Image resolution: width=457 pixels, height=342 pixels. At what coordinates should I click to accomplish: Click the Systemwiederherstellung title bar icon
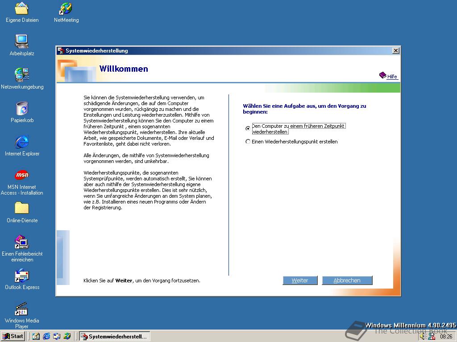[x=61, y=51]
